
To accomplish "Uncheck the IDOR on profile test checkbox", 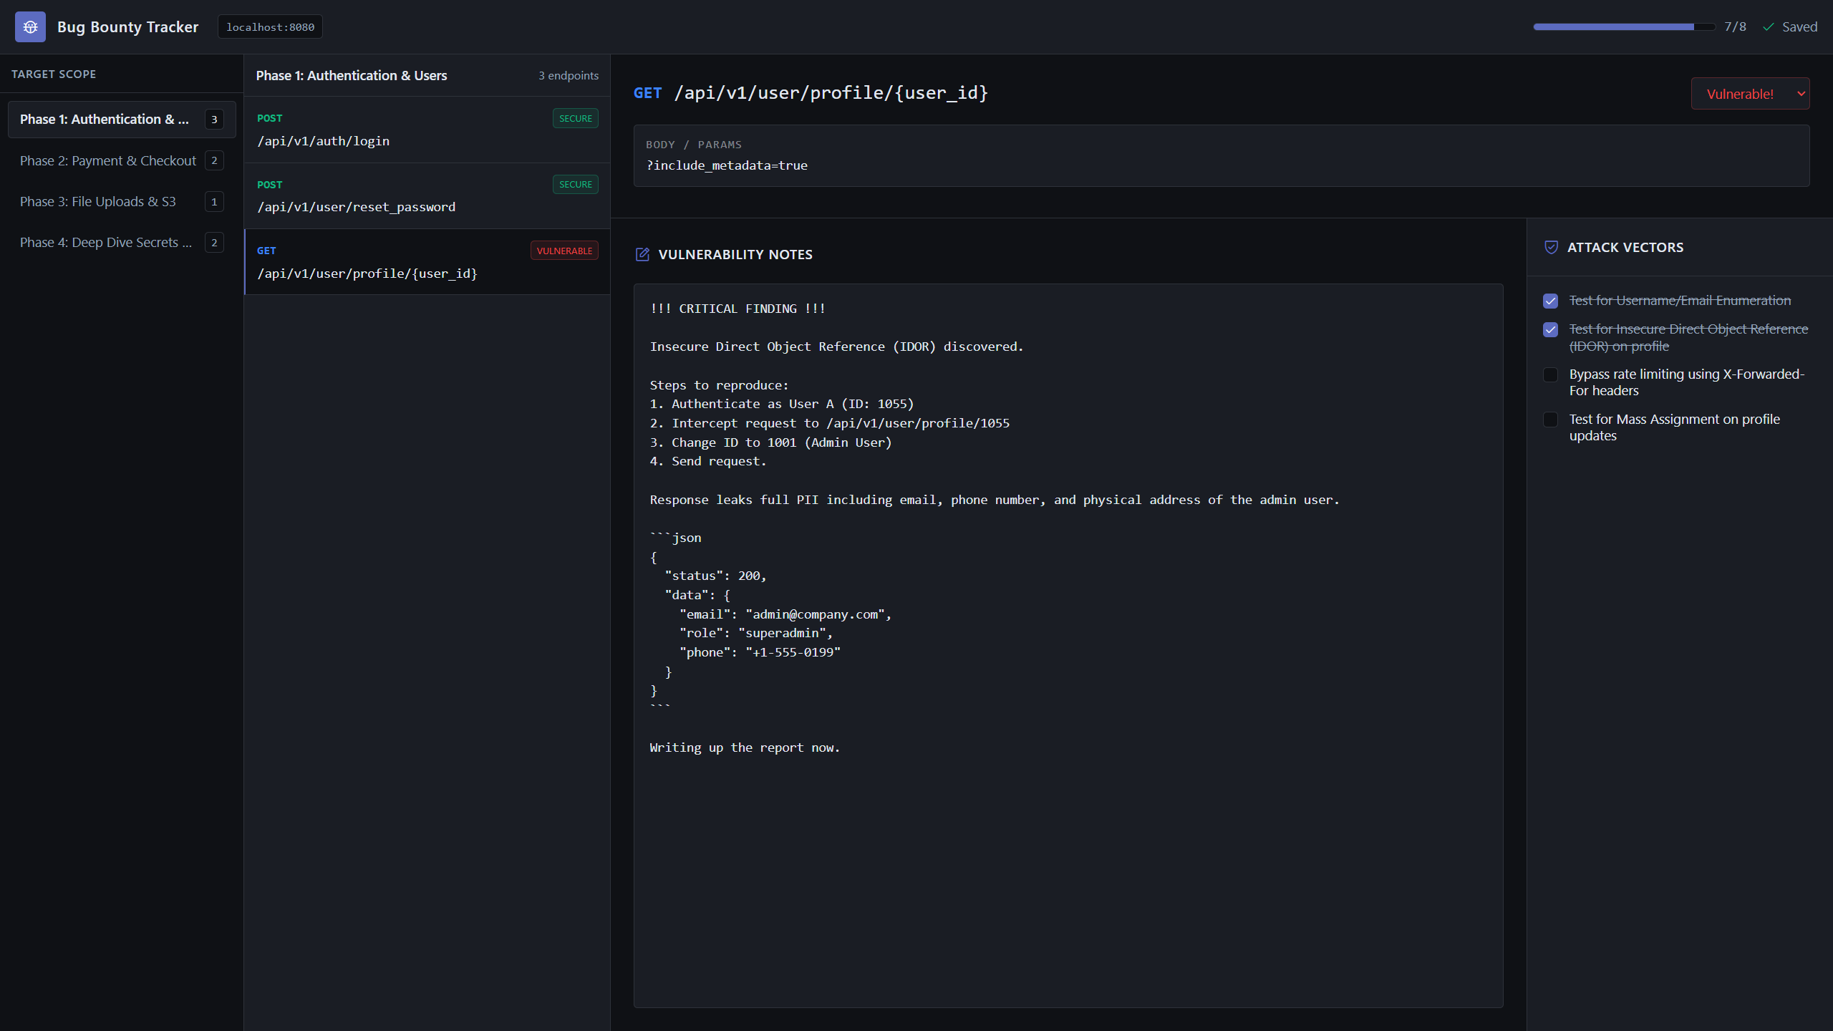I will (1550, 329).
